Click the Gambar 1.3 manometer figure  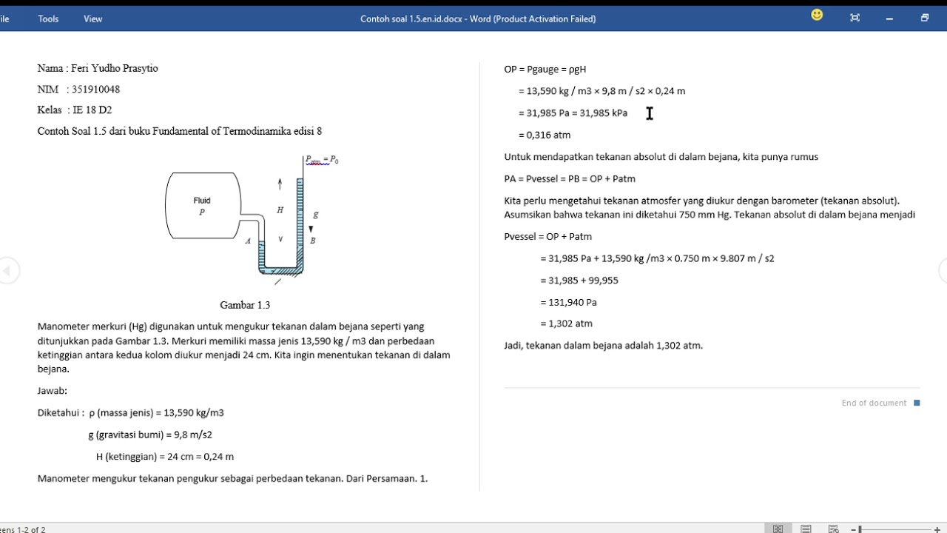(x=252, y=219)
